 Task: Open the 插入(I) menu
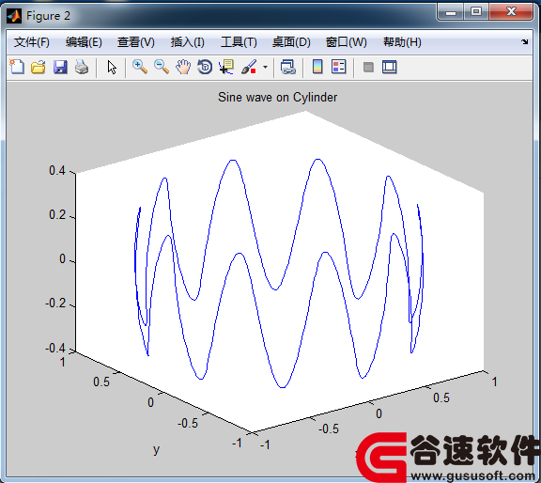pos(187,42)
